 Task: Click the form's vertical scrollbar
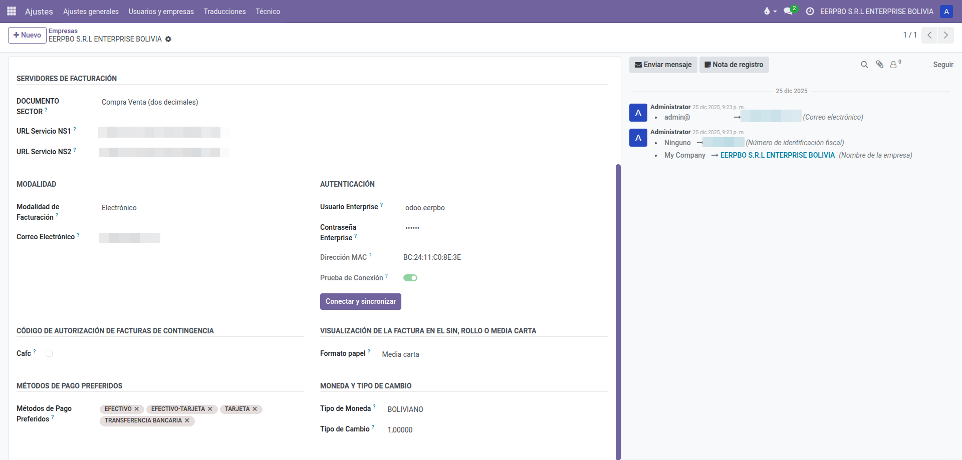pos(618,310)
